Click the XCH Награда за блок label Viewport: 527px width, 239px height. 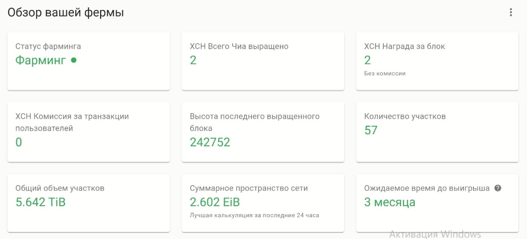(x=405, y=46)
